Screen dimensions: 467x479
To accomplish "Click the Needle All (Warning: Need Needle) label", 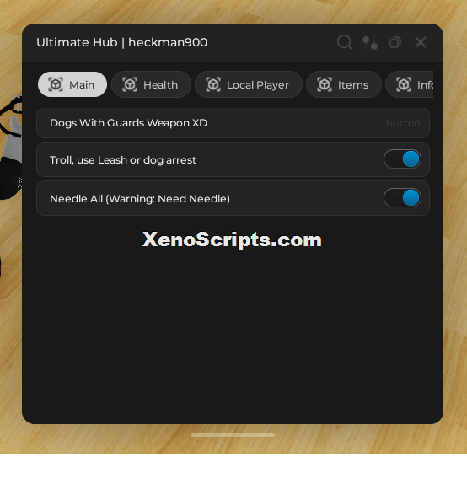I will point(140,199).
